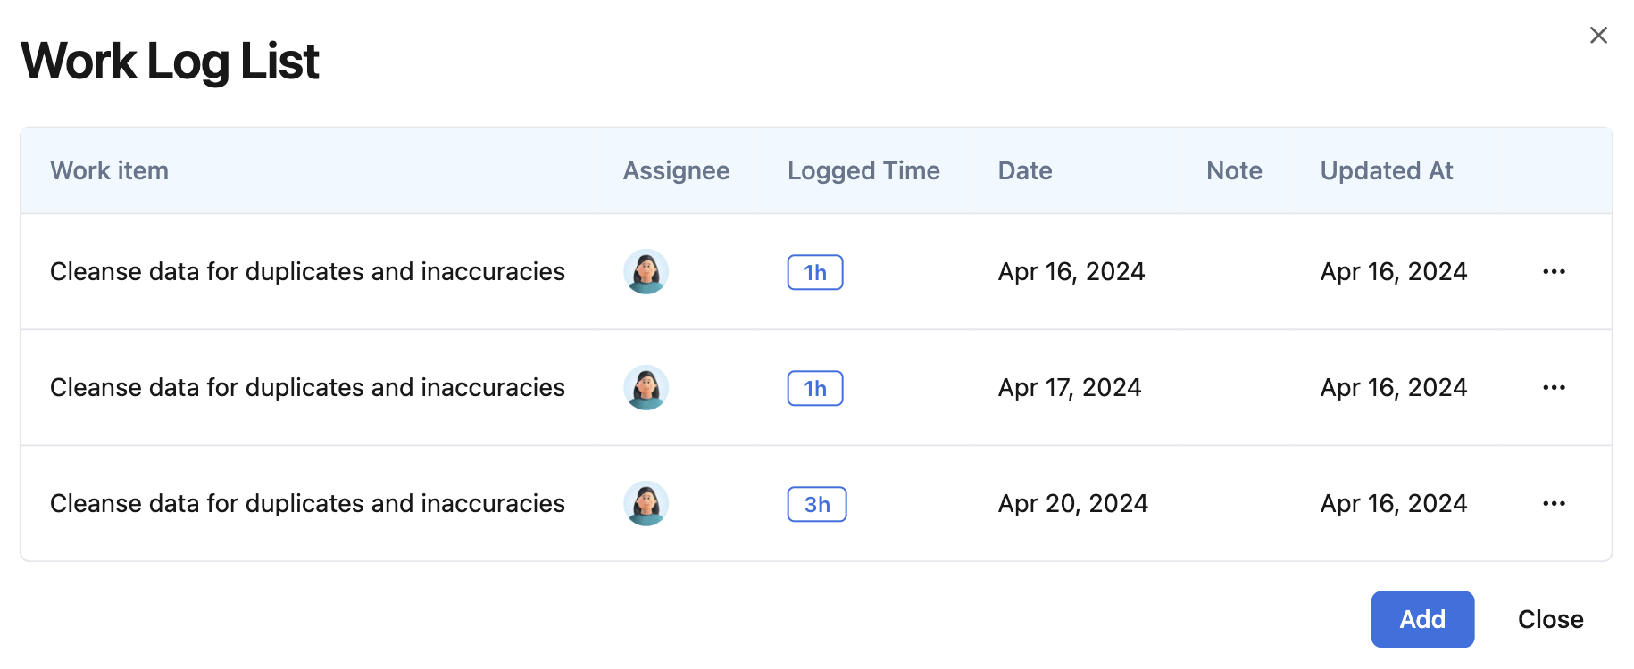This screenshot has width=1634, height=669.
Task: Click the Add button
Action: 1422,619
